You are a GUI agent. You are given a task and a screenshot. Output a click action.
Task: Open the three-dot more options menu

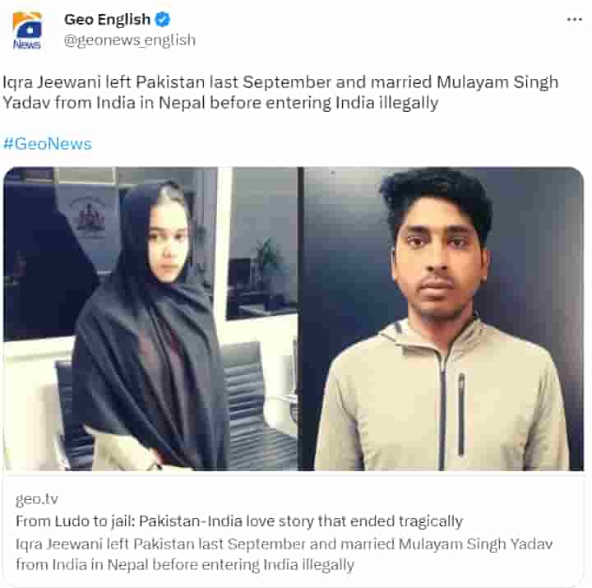(x=574, y=19)
